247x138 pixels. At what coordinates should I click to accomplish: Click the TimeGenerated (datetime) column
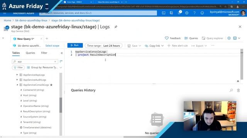(x=37, y=128)
